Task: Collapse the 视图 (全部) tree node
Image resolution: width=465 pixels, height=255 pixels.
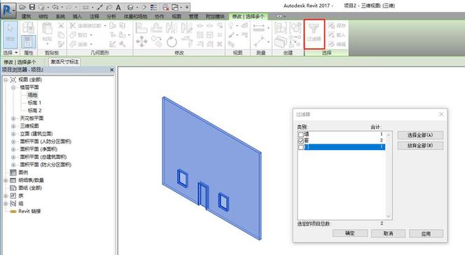Action: point(6,80)
